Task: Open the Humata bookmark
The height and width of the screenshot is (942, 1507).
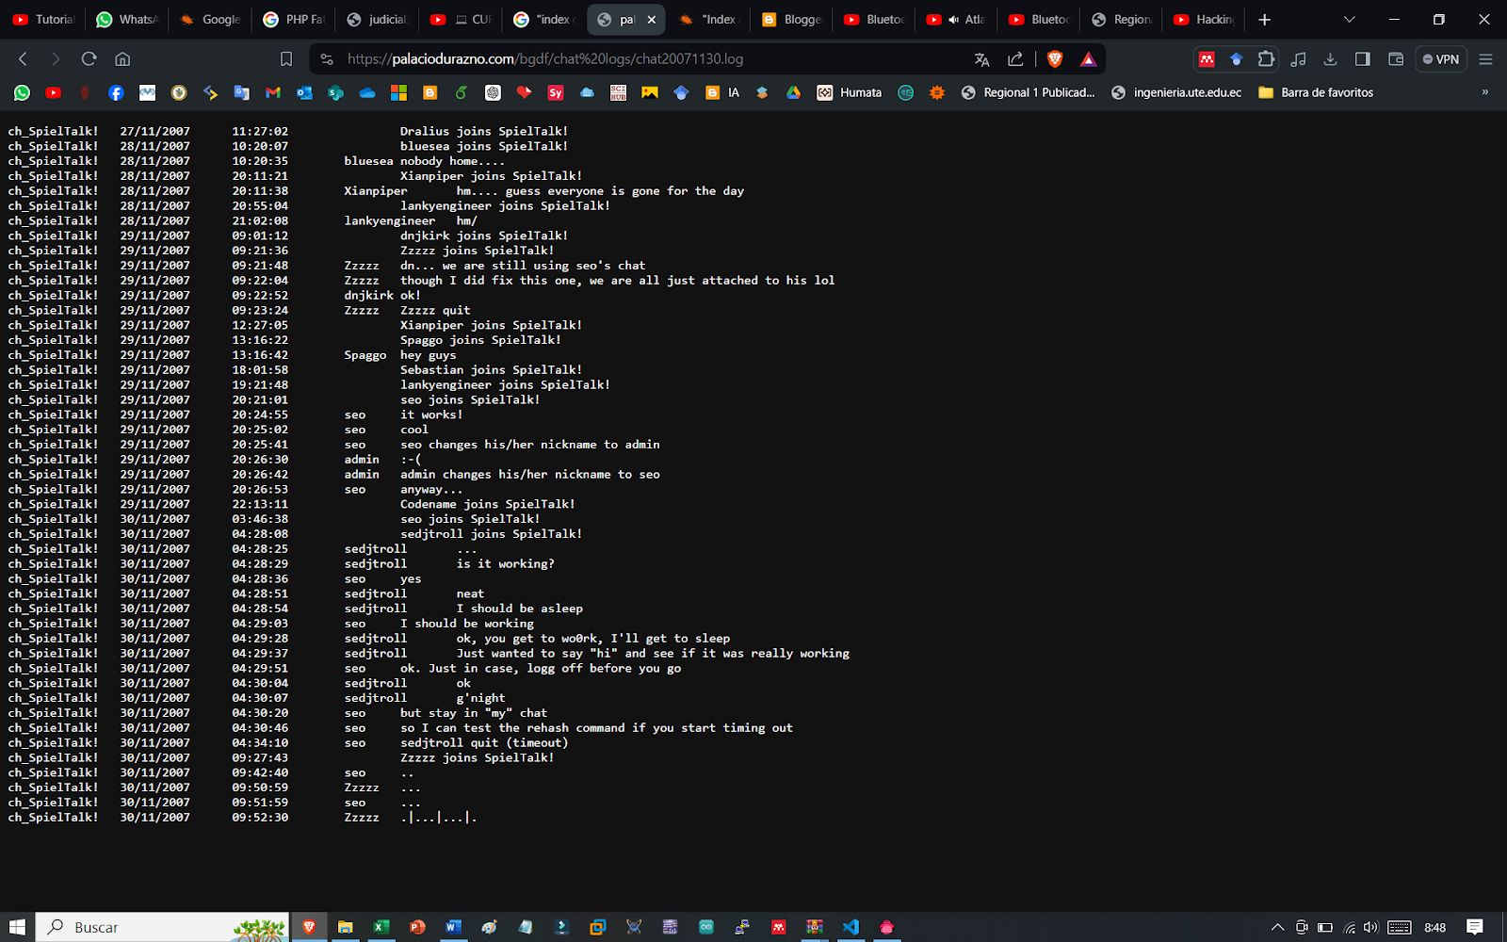Action: click(x=850, y=92)
